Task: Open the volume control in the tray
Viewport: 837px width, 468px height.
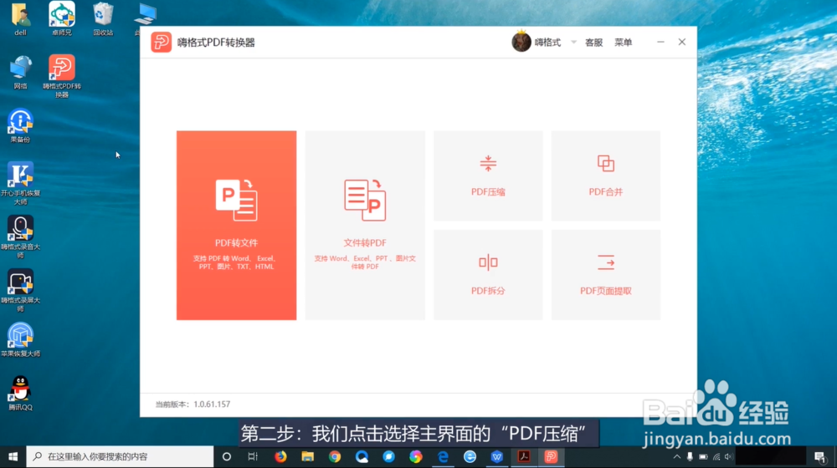Action: 729,457
